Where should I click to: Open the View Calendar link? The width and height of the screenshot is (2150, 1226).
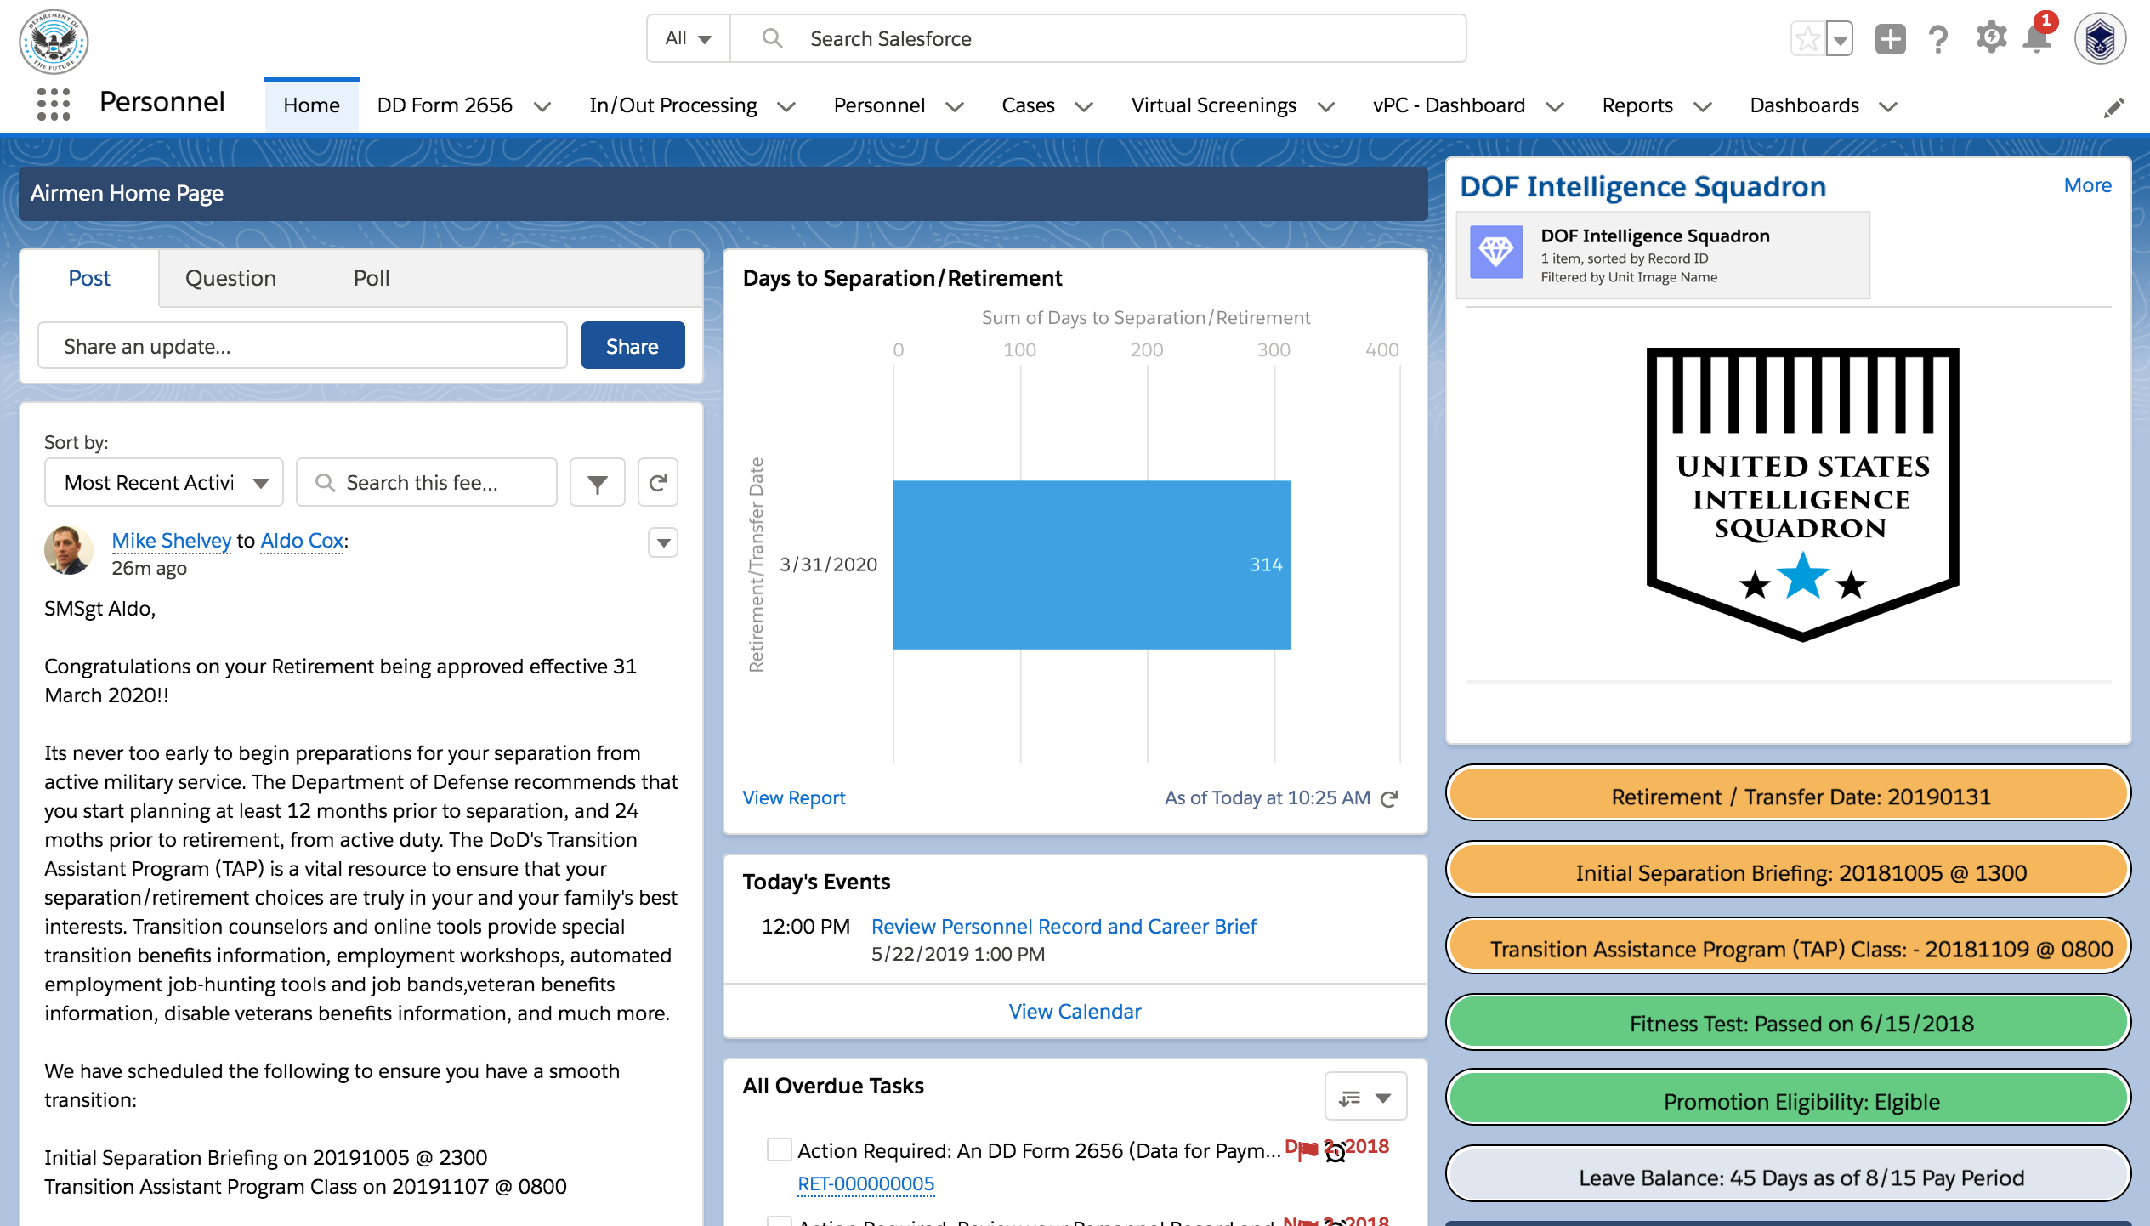coord(1075,1012)
